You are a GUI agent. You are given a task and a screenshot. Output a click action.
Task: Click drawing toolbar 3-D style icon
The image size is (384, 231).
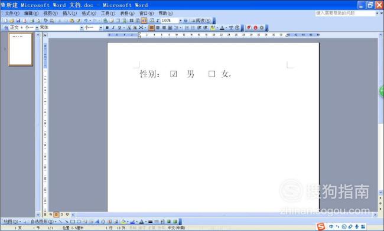click(x=175, y=222)
